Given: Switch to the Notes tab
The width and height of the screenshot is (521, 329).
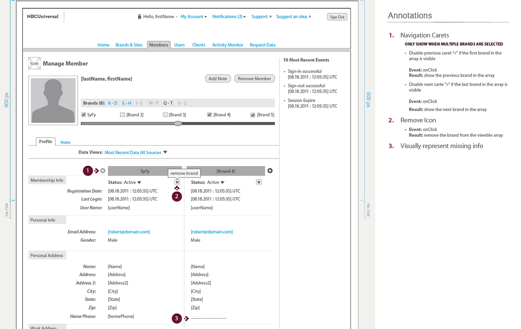Looking at the screenshot, I should point(66,142).
